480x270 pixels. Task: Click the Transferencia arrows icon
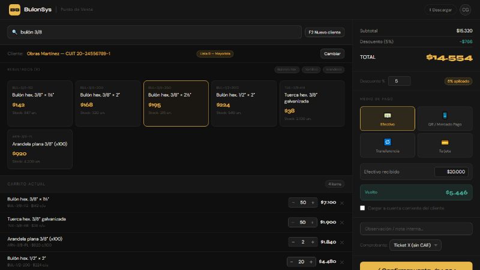(387, 142)
